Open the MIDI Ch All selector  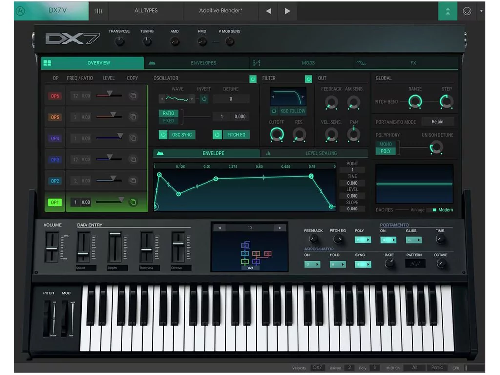pos(415,367)
